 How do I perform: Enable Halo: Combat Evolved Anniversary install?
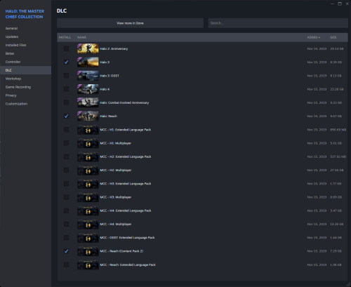(66, 102)
